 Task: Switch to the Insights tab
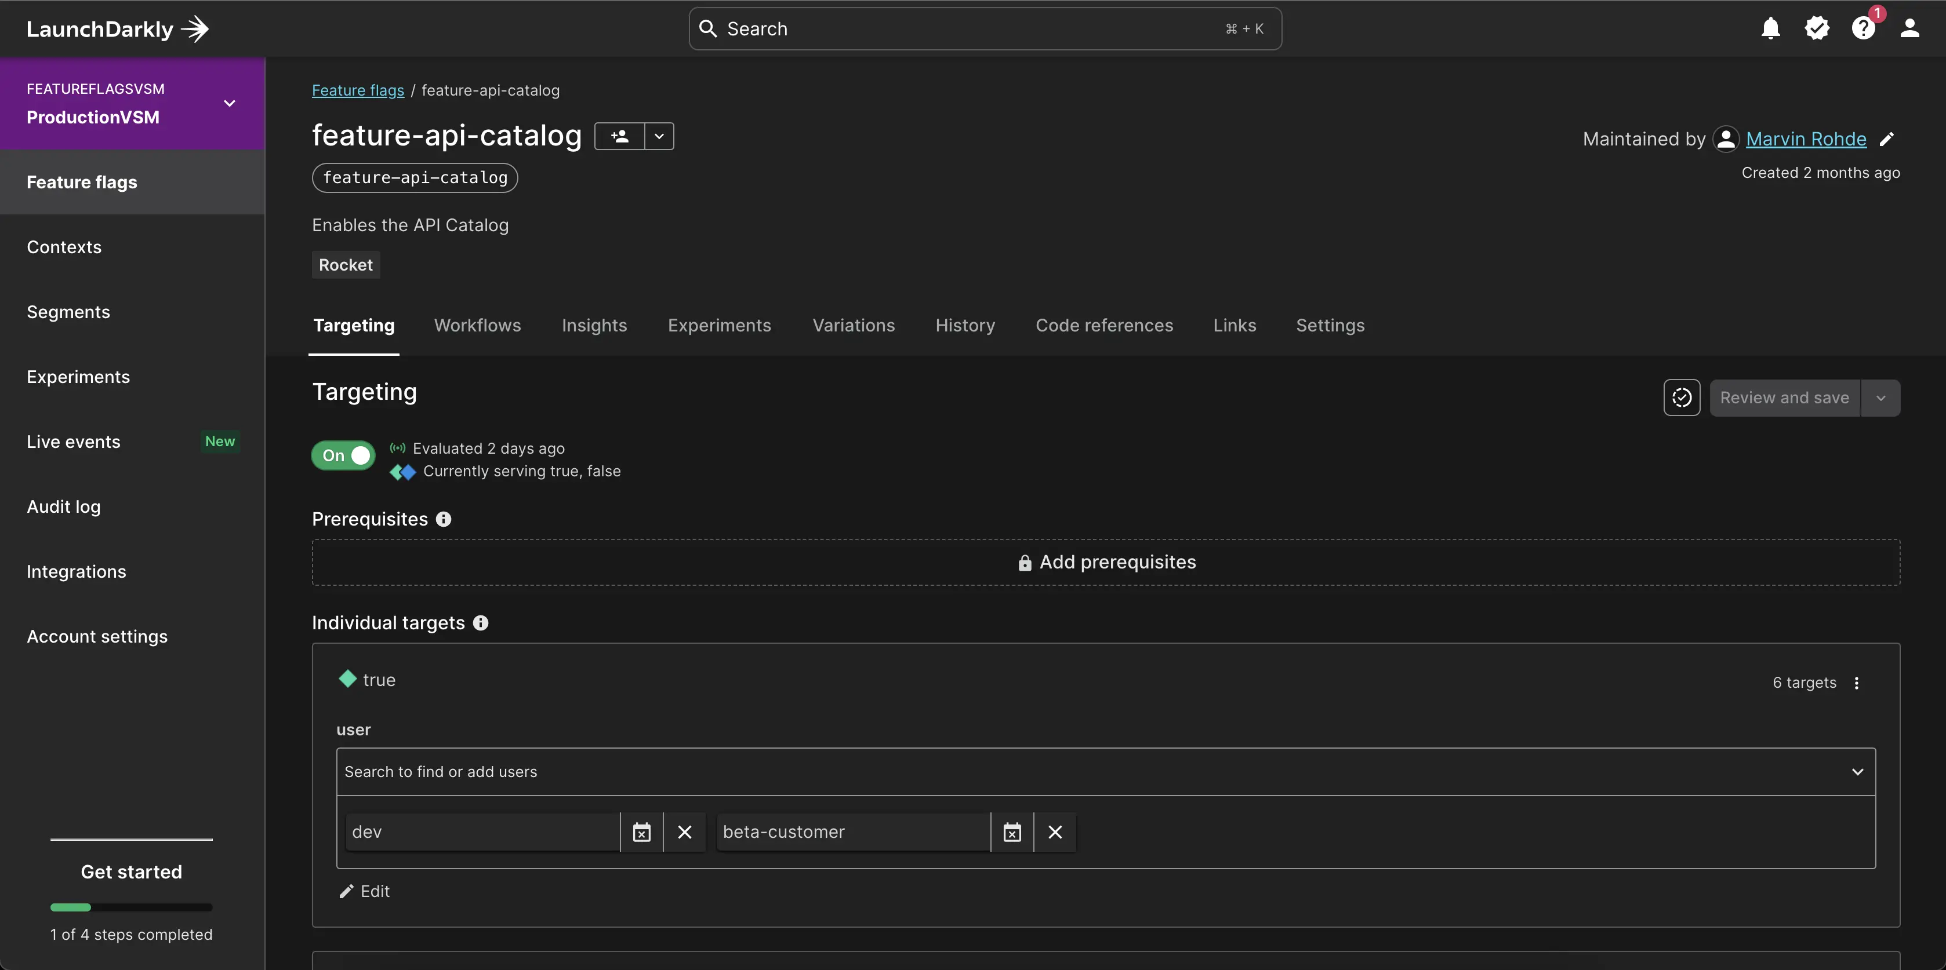[594, 325]
